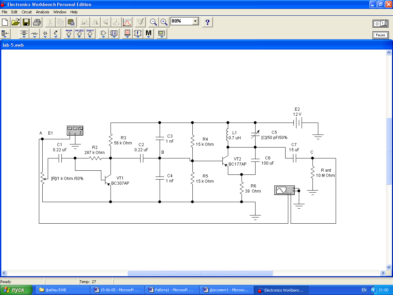Open Display graphs icon
Image resolution: width=393 pixels, height=295 pixels.
tap(127, 22)
